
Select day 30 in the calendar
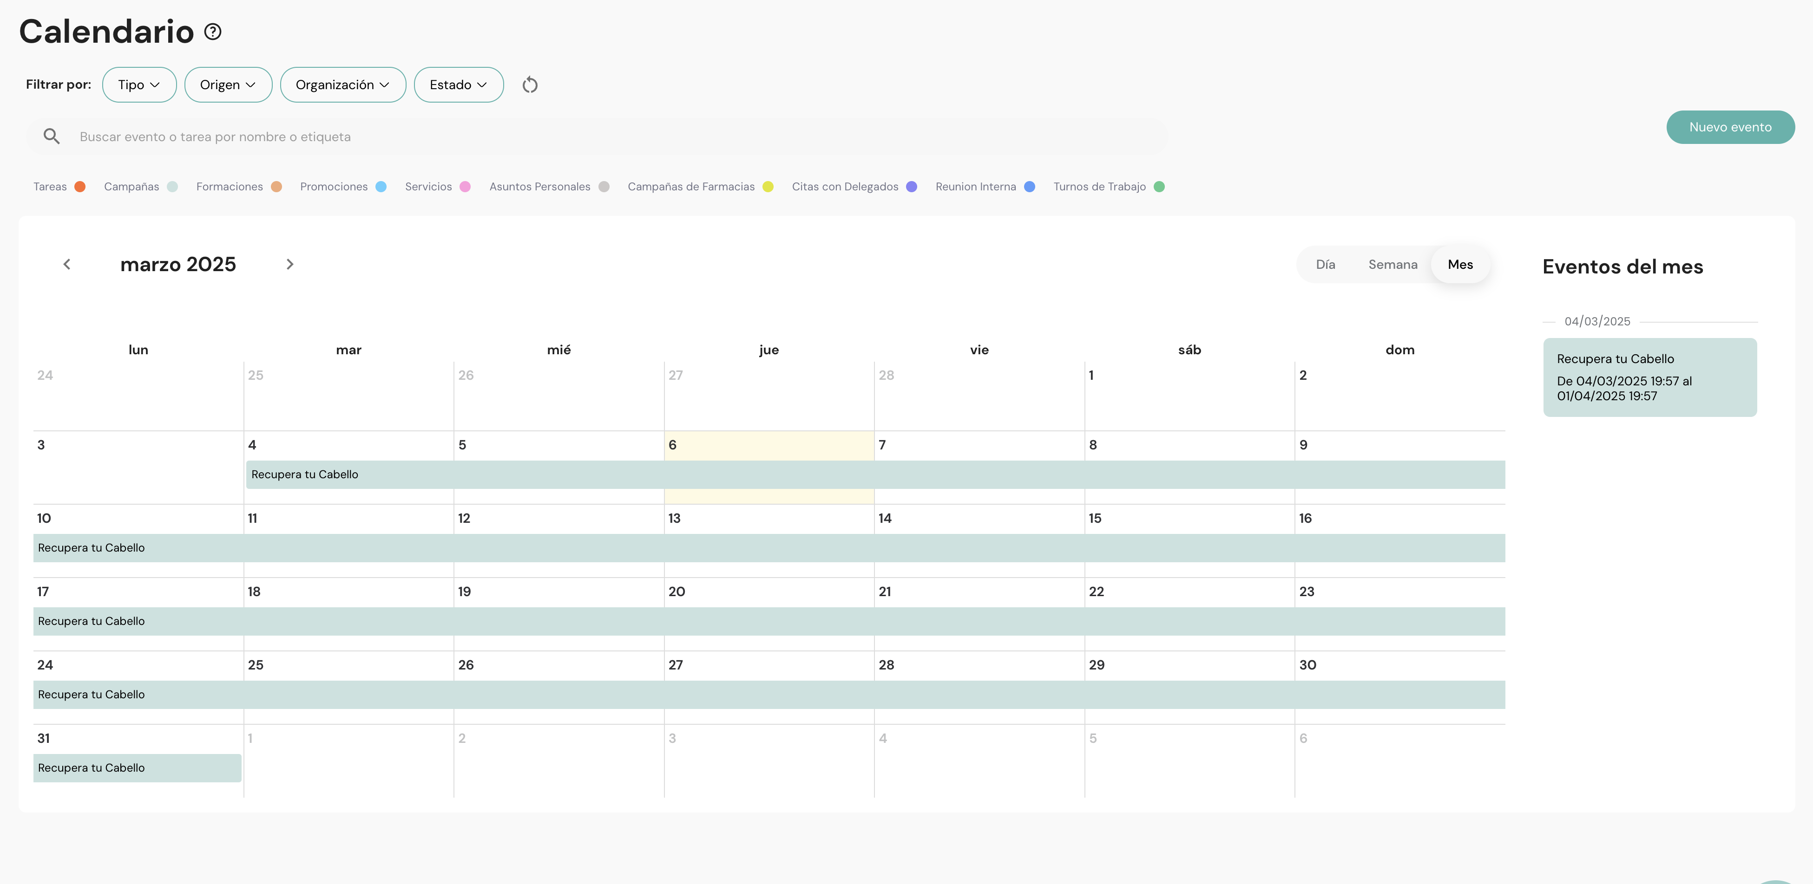click(1307, 665)
